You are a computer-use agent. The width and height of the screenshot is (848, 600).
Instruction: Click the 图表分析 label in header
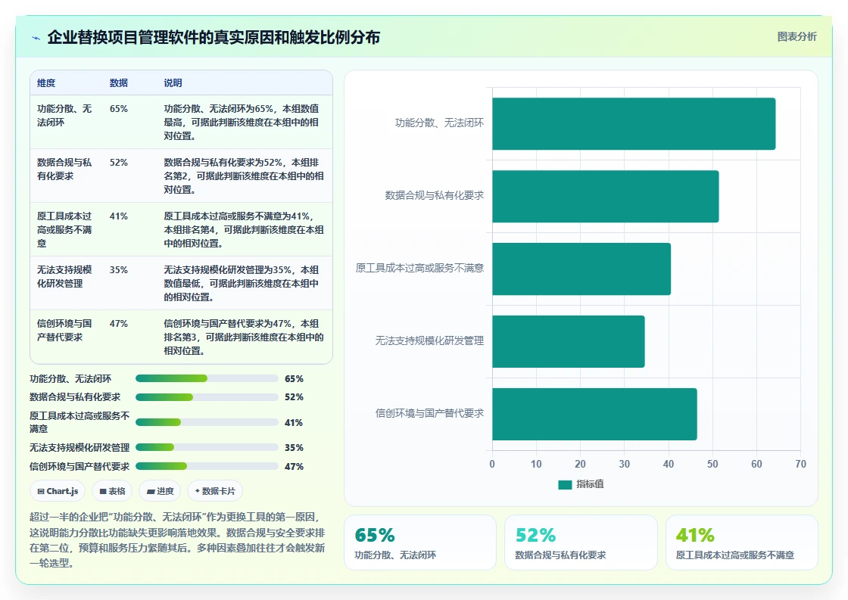pos(797,37)
